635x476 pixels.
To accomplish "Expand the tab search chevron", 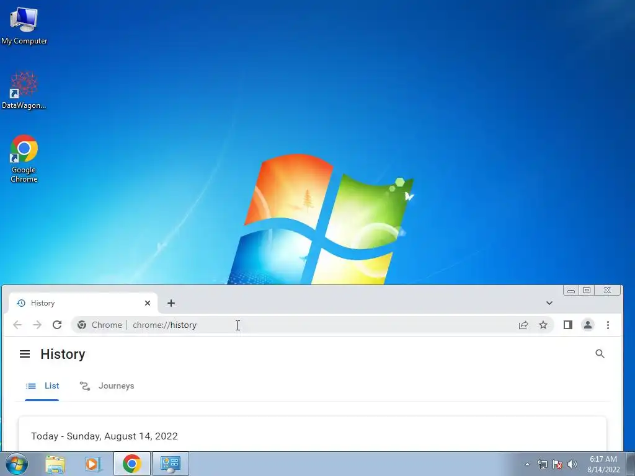I will 549,302.
